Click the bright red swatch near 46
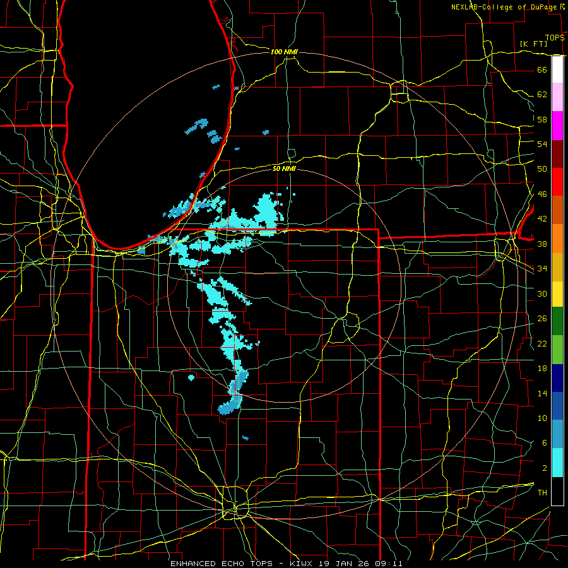The width and height of the screenshot is (568, 568). click(557, 182)
